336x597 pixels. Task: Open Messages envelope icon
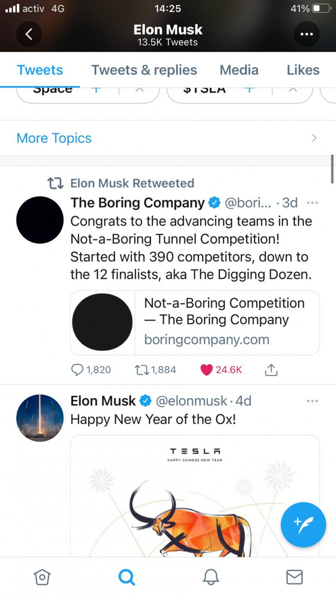coord(294,577)
